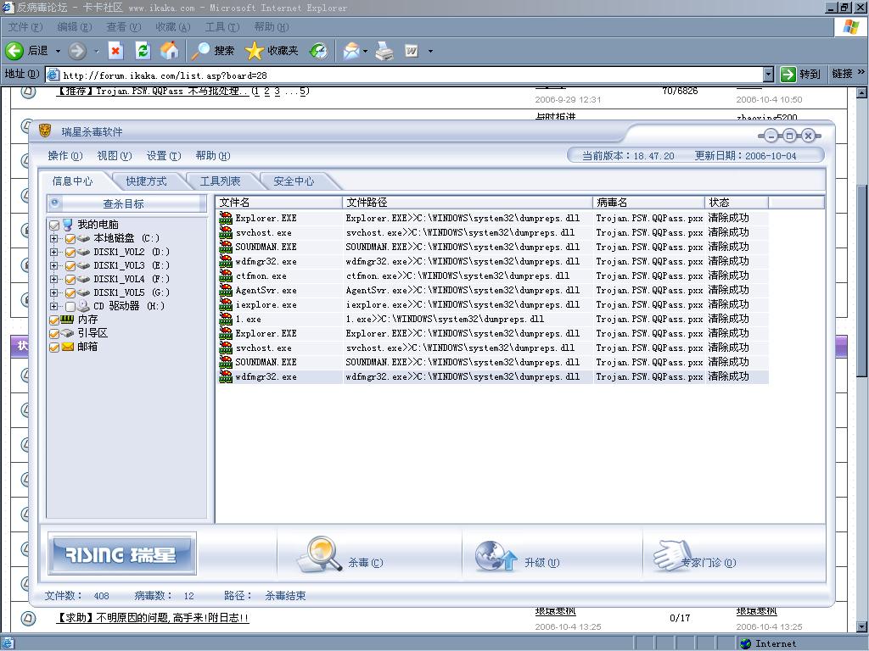The height and width of the screenshot is (651, 869).
Task: Click the RISING 瑞星 logo banner
Action: coord(122,554)
